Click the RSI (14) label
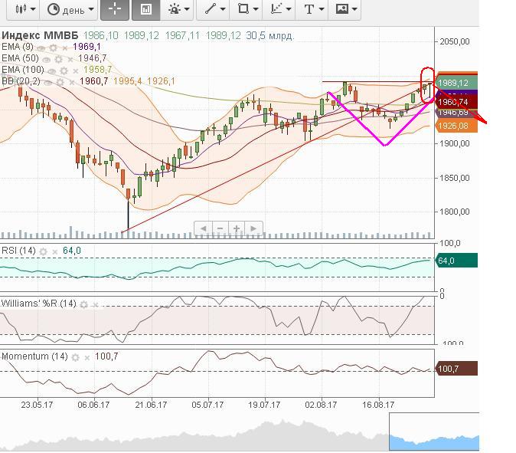 [18, 251]
